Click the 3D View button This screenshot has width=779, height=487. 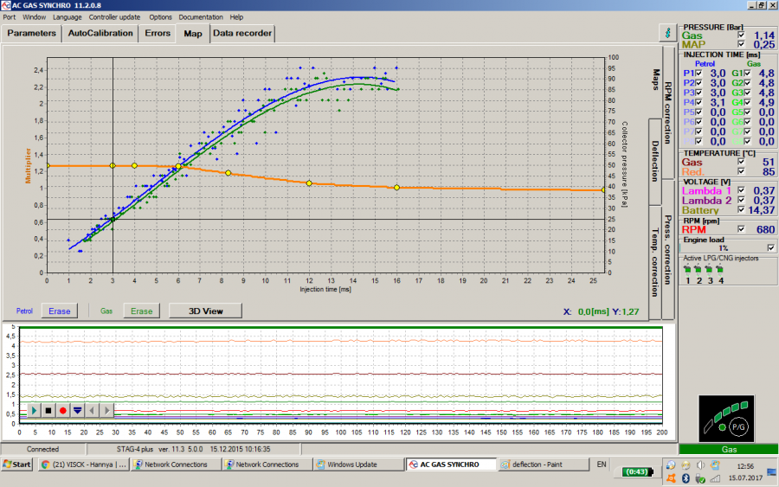point(206,311)
